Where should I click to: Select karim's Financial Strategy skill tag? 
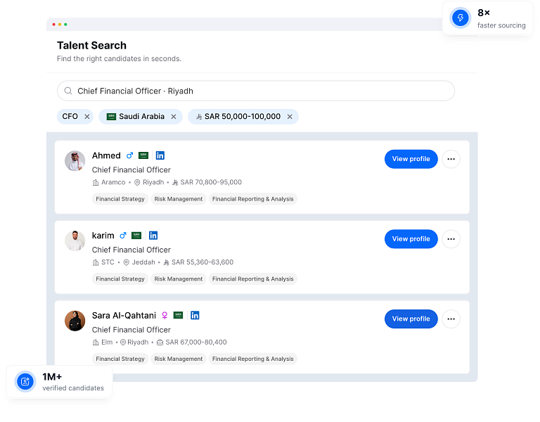coord(120,279)
